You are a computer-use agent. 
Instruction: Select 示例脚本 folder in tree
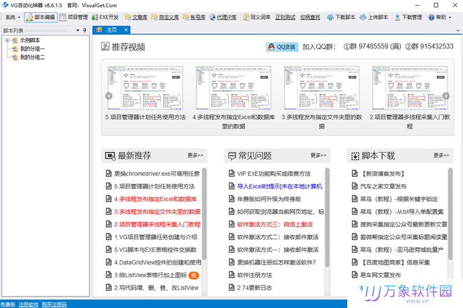pos(30,40)
